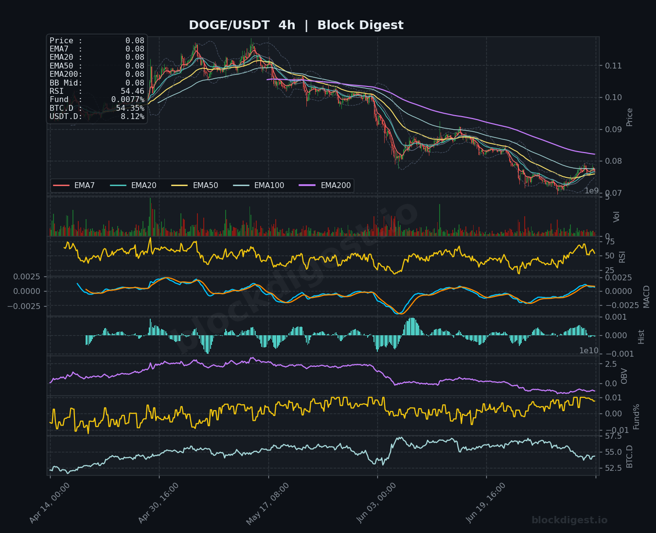
Task: Click the EMA100 legend entry
Action: tap(259, 186)
